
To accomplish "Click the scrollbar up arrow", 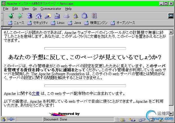I will [x=171, y=32].
